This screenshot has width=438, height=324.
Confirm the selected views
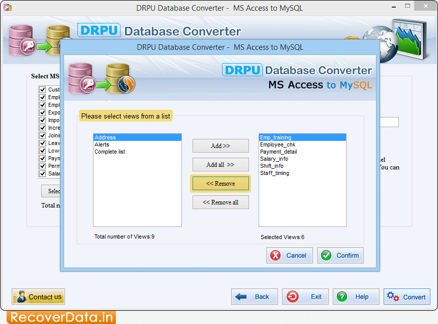340,255
